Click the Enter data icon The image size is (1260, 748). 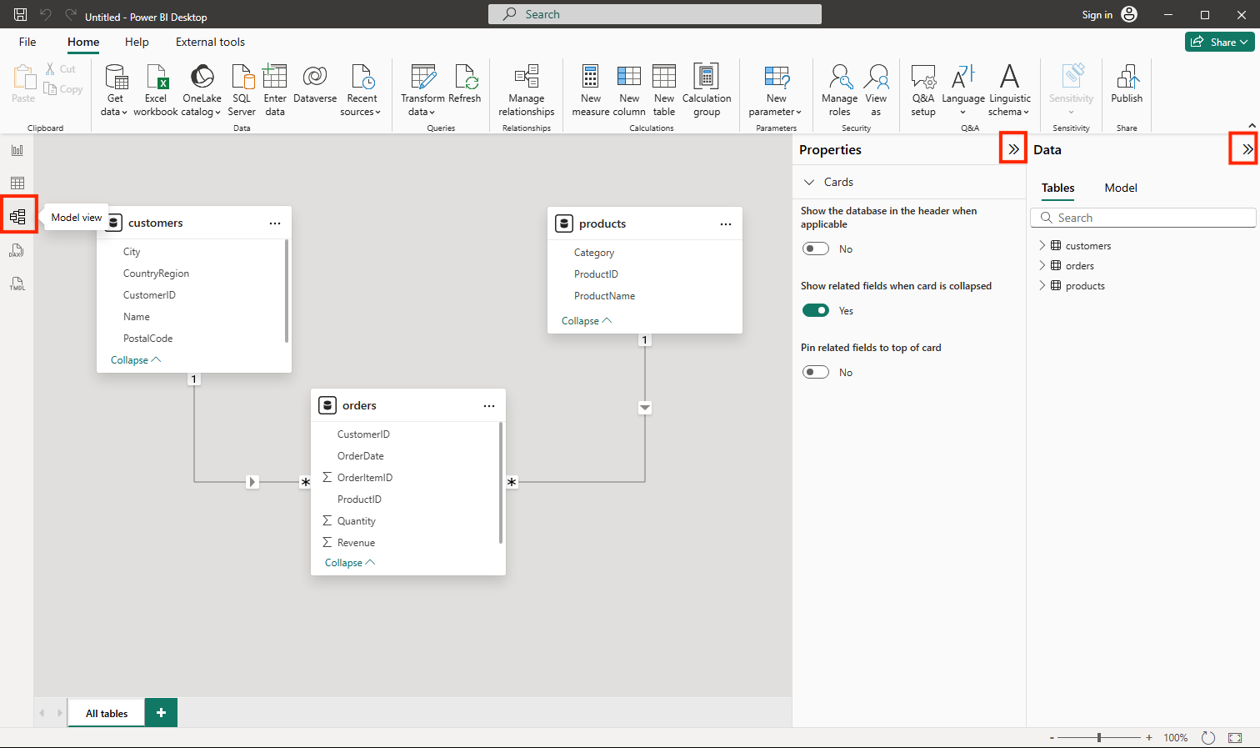tap(275, 77)
